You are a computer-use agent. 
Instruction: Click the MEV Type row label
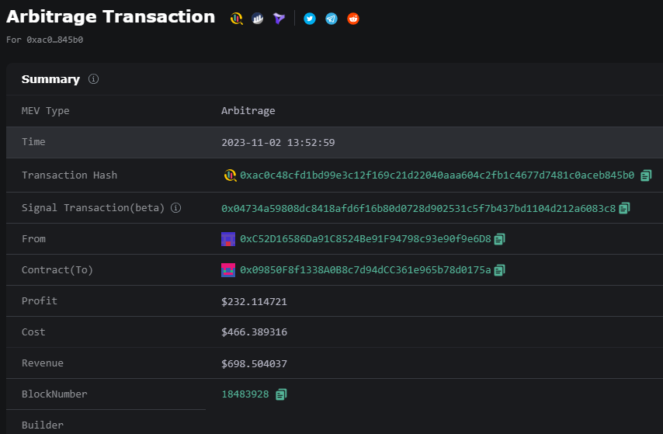[x=46, y=111]
